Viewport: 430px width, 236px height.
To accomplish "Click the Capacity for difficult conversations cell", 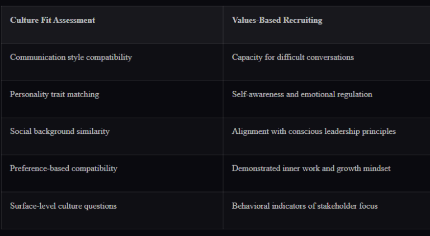I will click(292, 57).
